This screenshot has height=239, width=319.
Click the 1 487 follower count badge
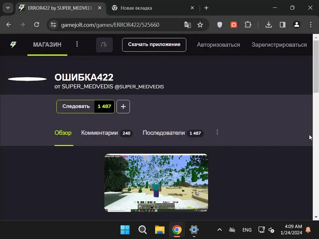point(104,106)
